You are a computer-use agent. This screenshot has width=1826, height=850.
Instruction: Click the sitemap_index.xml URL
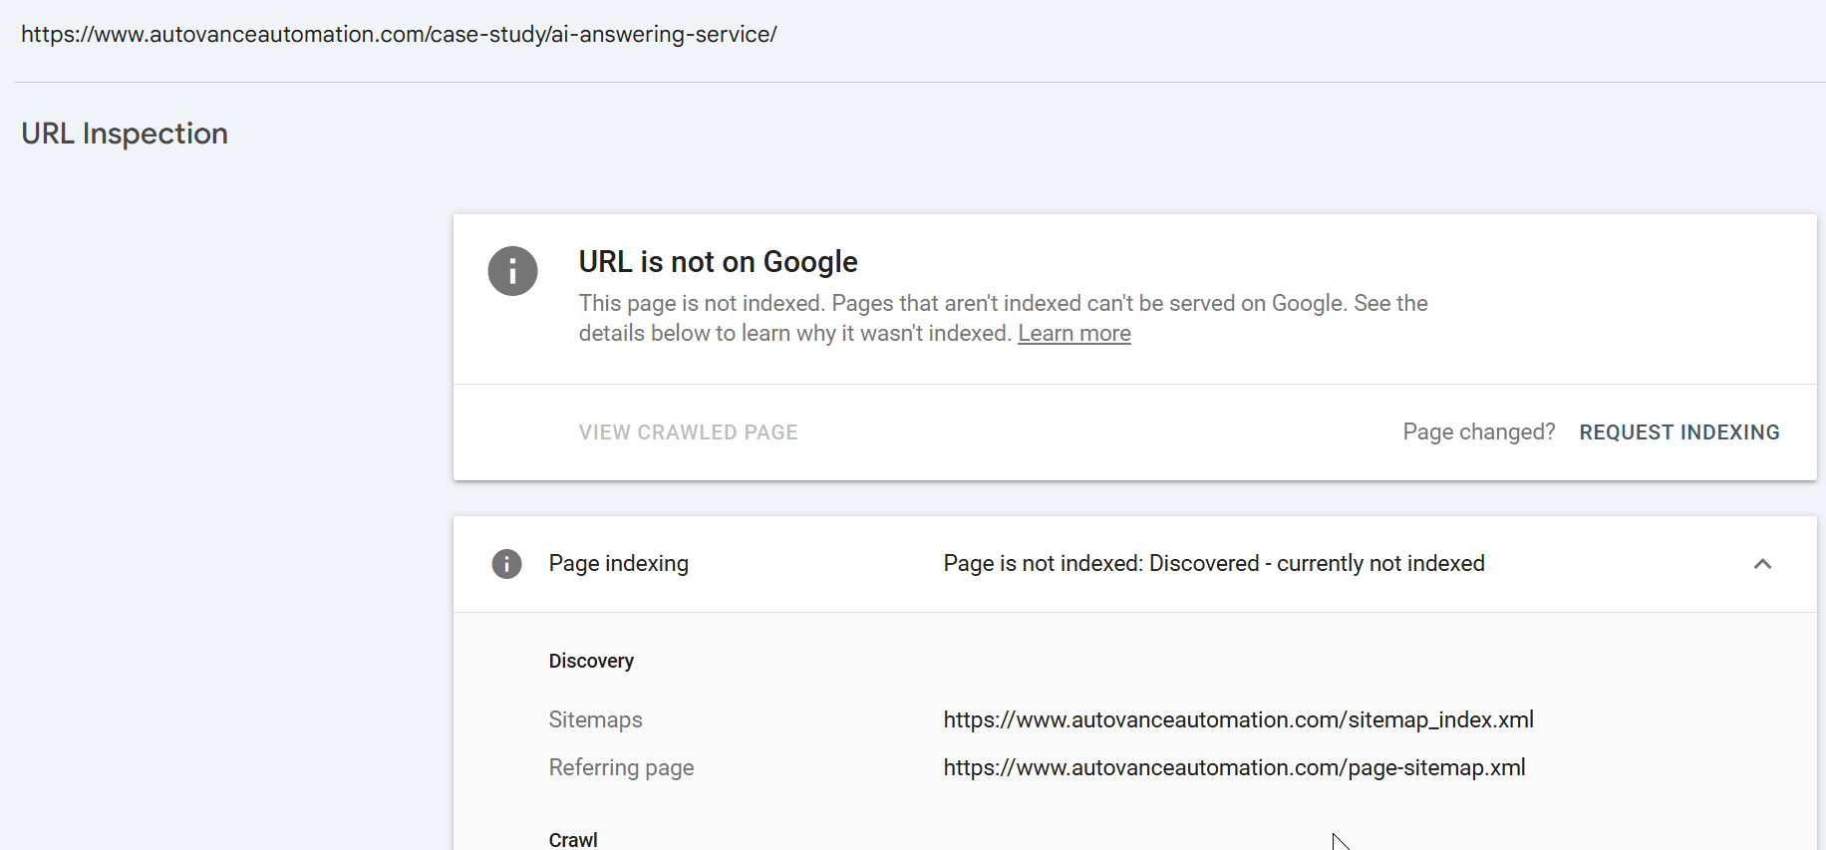pyautogui.click(x=1238, y=719)
